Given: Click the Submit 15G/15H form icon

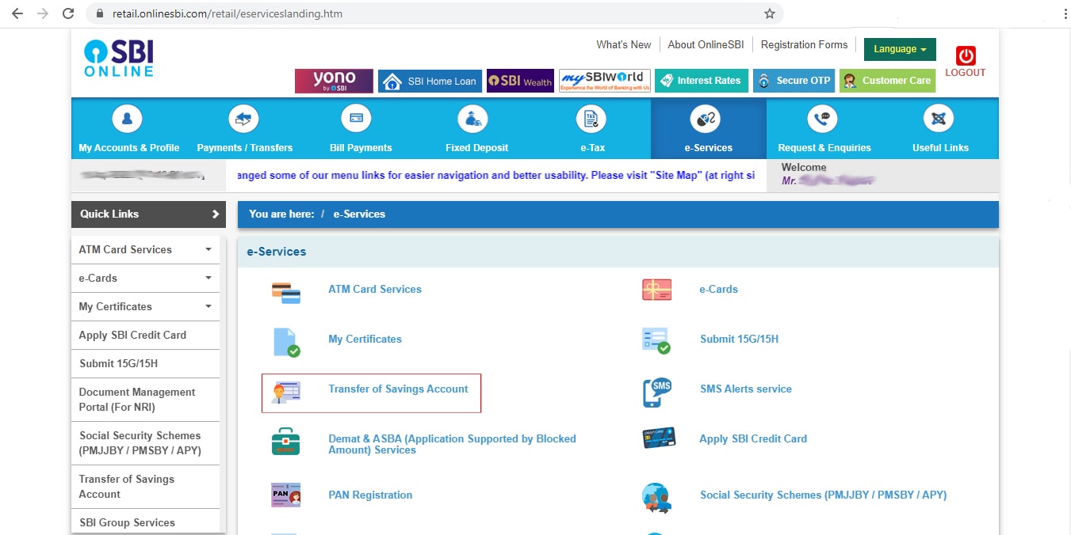Looking at the screenshot, I should 656,340.
